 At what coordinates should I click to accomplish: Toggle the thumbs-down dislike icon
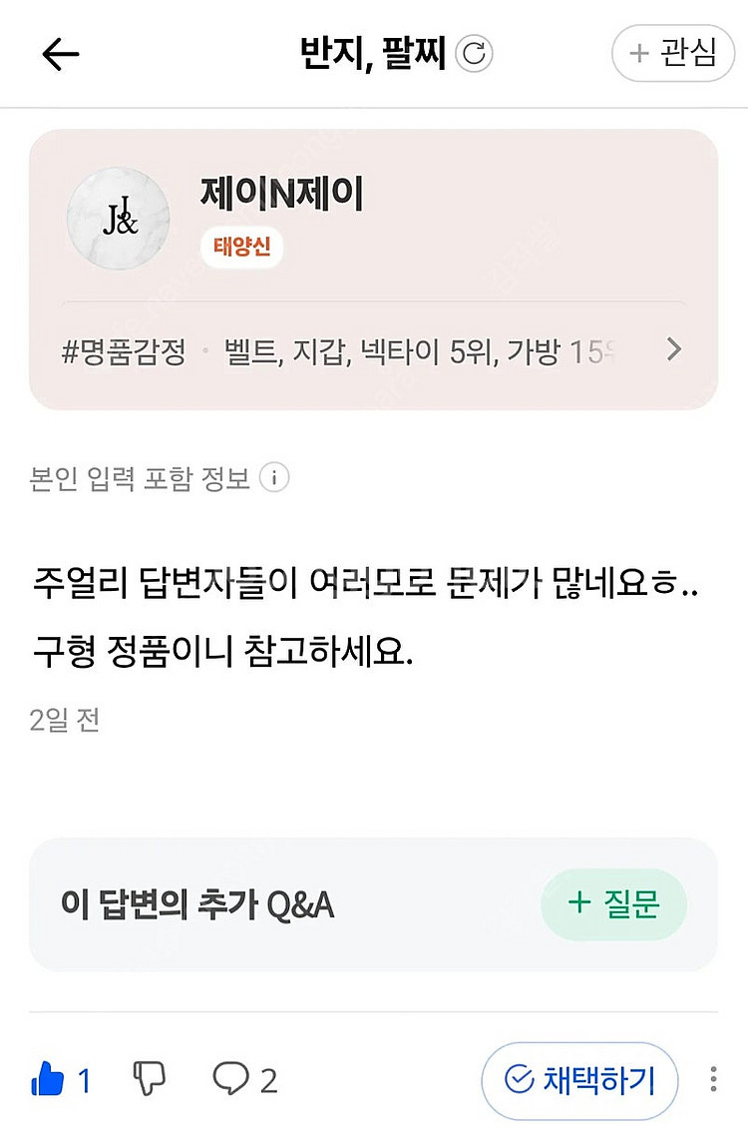pos(150,1080)
